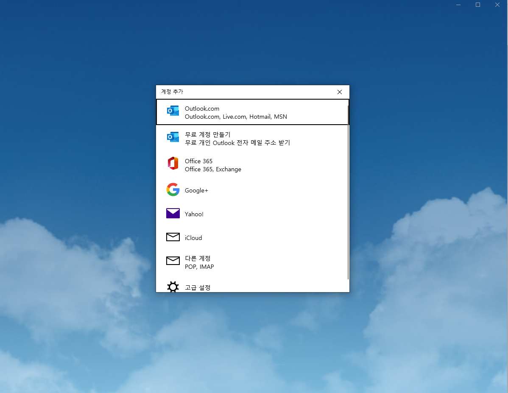508x393 pixels.
Task: Close the main app window
Action: click(497, 5)
